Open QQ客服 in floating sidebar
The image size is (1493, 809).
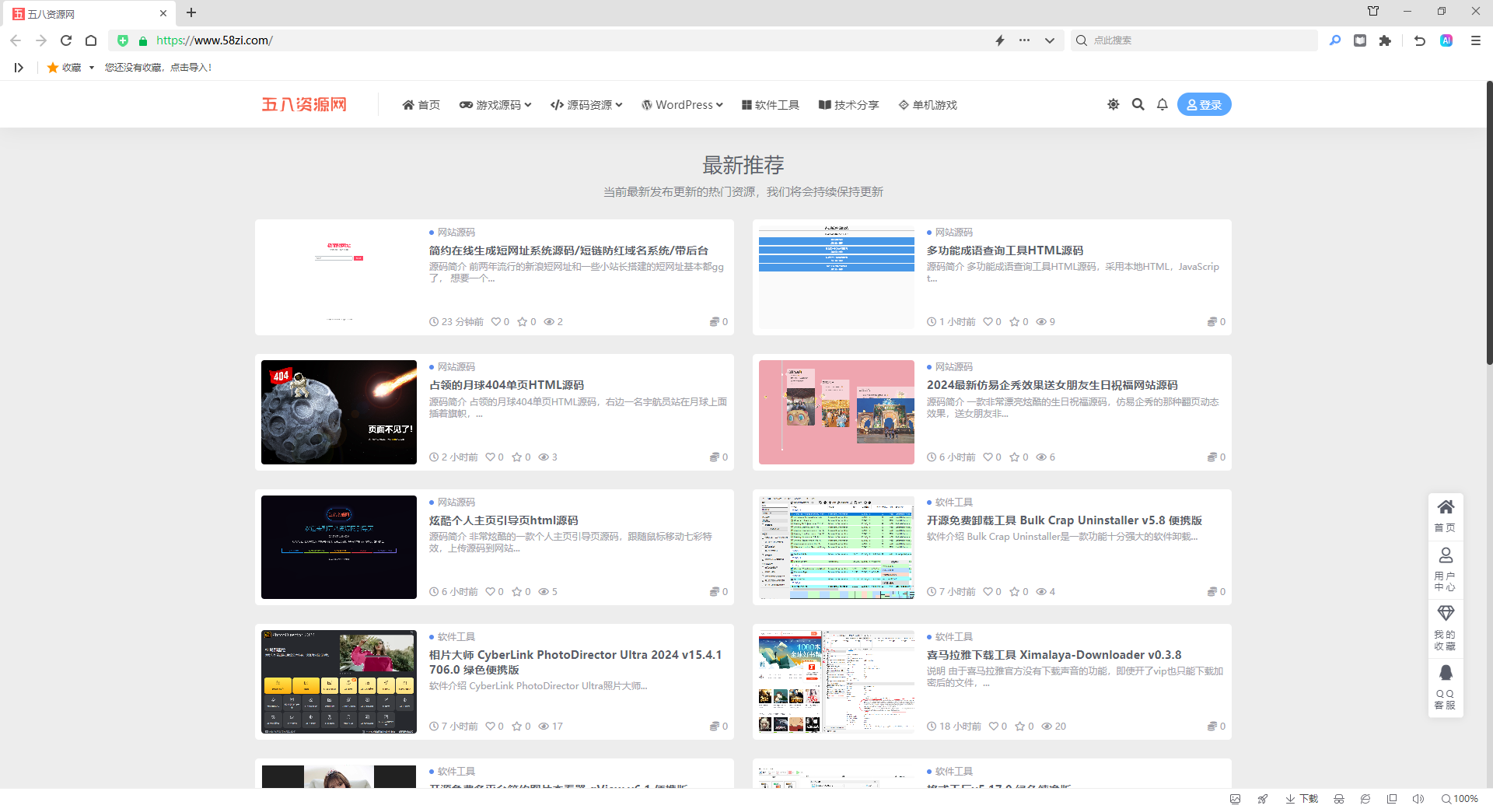[x=1446, y=687]
